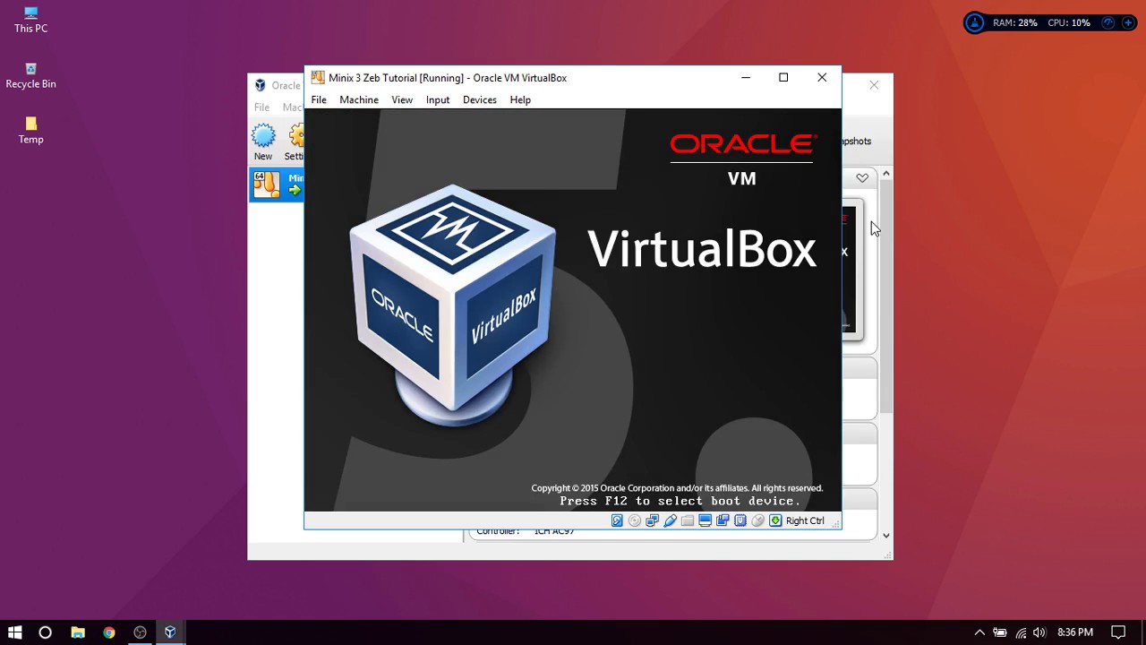Click the Snapshots button in Manager
Screen dimensions: 1146x645
pos(856,141)
